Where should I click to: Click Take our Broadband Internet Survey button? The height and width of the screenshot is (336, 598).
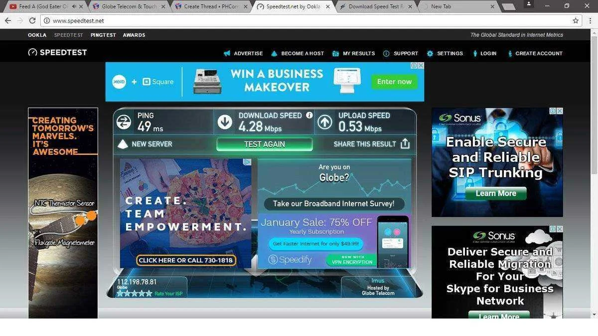coord(334,204)
